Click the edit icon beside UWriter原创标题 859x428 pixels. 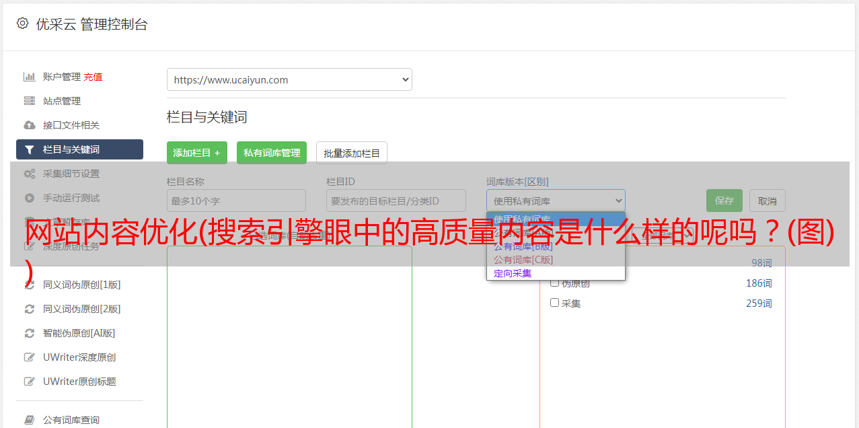point(29,382)
